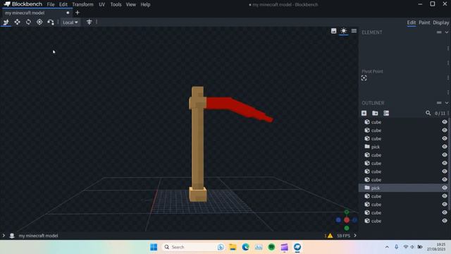451x254 pixels.
Task: Toggle right sidebar arrow in status bar
Action: pos(355,236)
